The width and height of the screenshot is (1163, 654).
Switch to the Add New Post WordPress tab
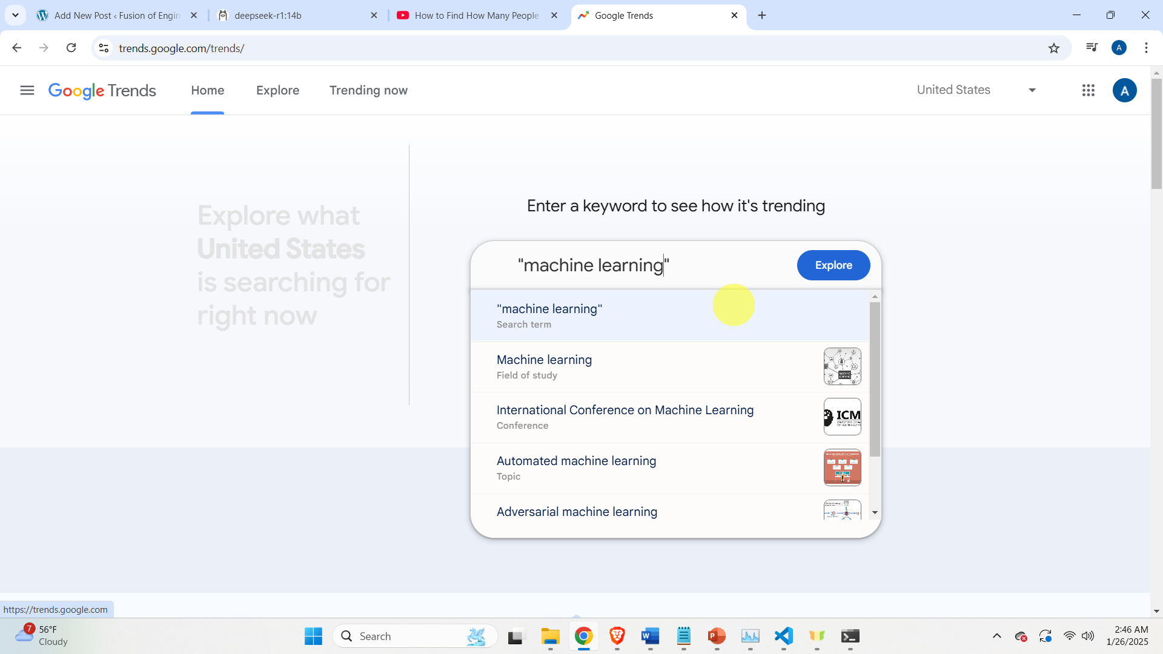coord(118,15)
